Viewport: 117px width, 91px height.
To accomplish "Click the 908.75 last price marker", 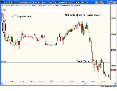I will click(x=114, y=70).
